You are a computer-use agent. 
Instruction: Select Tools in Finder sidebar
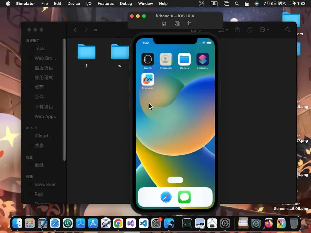[x=40, y=49]
